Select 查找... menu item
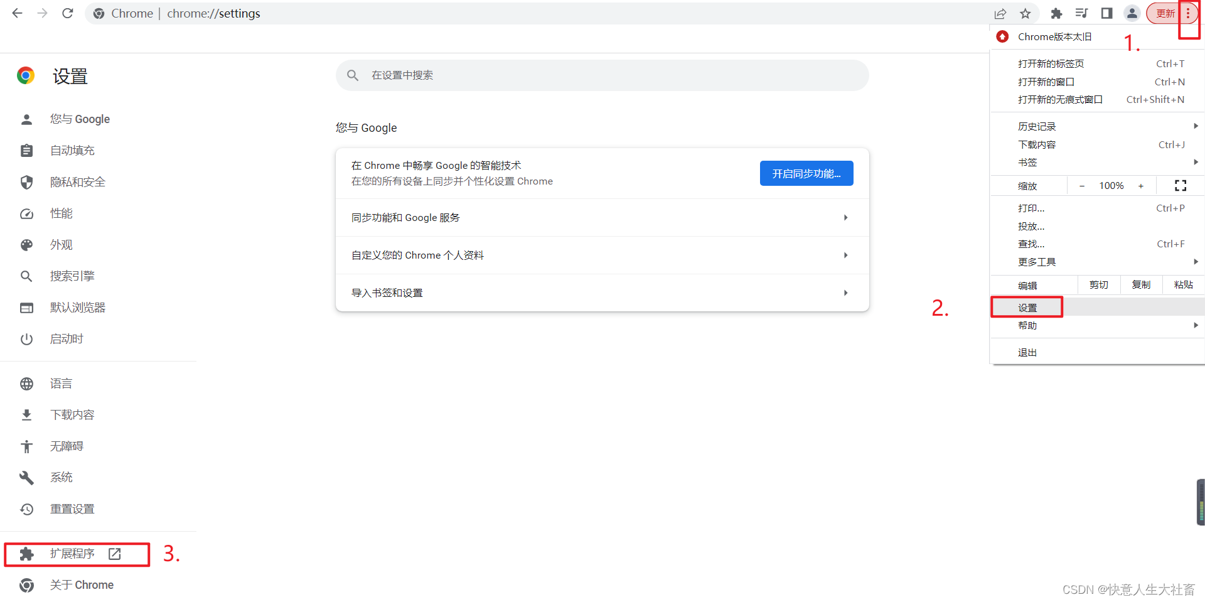The height and width of the screenshot is (602, 1205). (1097, 244)
